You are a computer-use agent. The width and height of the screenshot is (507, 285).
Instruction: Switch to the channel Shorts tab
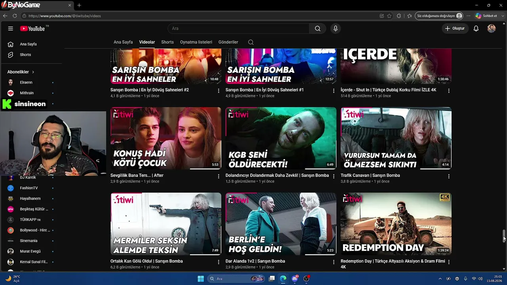168,42
